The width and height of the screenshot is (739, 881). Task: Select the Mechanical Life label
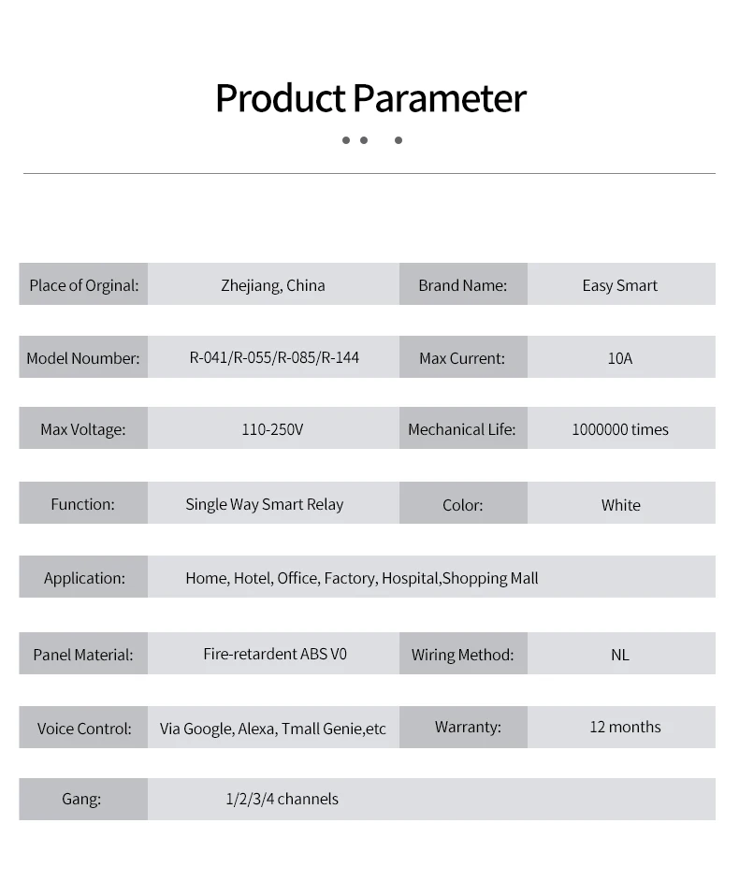[462, 430]
